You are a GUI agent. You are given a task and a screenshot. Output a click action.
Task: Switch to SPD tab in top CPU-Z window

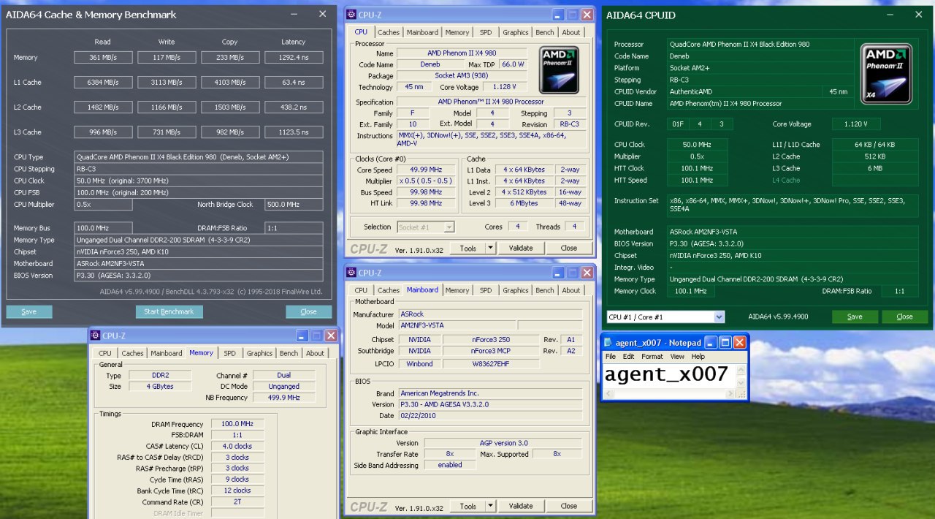point(486,32)
